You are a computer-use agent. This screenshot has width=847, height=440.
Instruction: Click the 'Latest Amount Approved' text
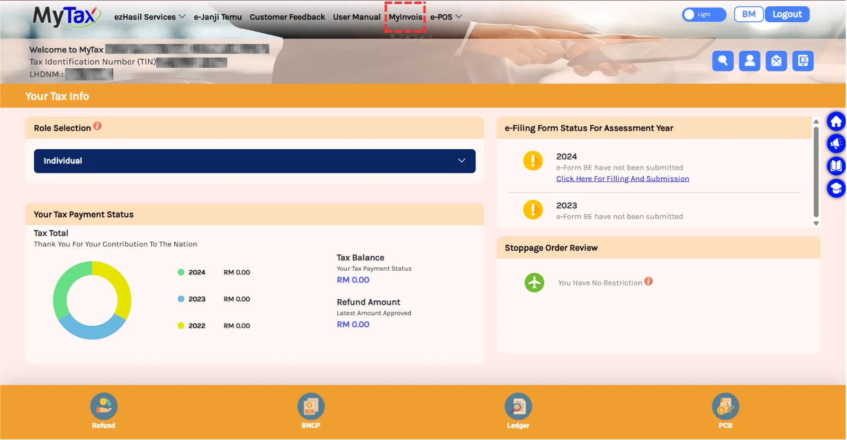[x=374, y=313]
